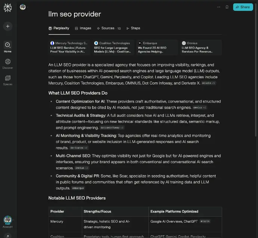Switch to the Steps tab

133,28
